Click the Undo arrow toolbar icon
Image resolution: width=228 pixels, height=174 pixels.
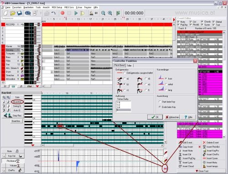point(53,13)
